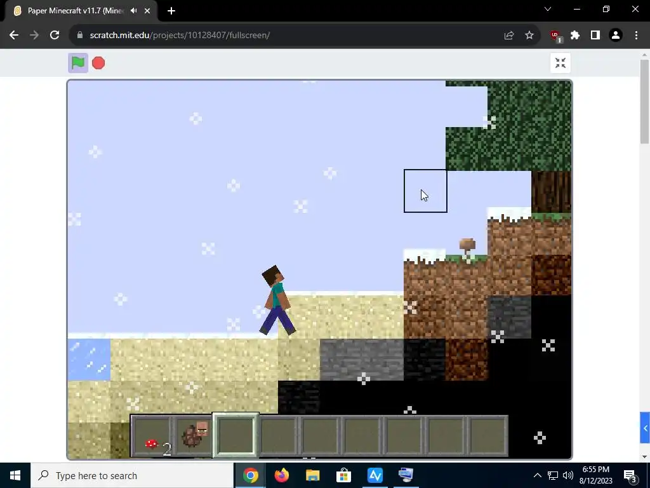Show hidden system tray icons

pyautogui.click(x=537, y=475)
